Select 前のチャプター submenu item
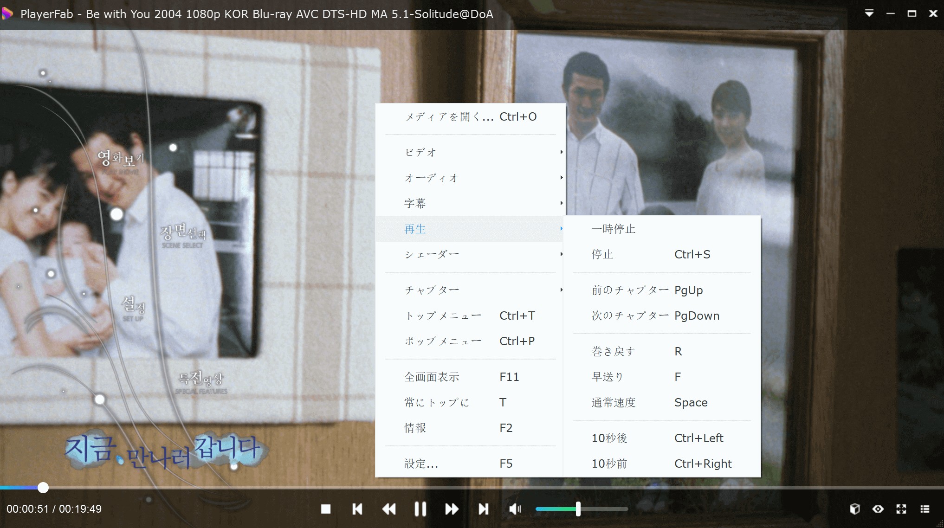944x528 pixels. point(662,290)
